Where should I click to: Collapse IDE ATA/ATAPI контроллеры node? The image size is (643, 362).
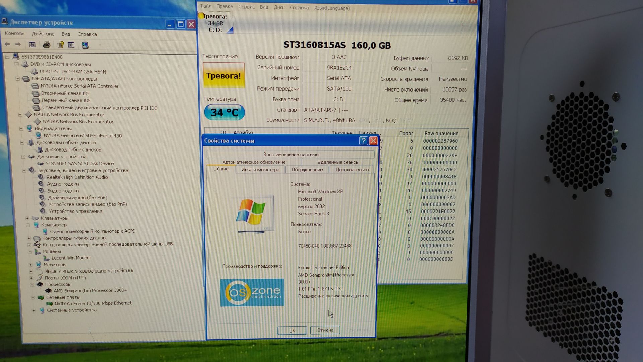point(17,79)
